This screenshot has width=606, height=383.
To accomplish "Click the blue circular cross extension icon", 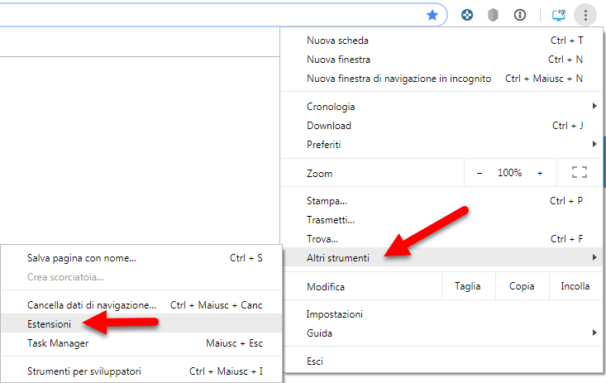I will pos(467,15).
